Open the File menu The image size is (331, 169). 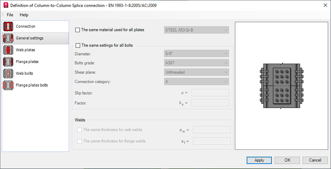tap(10, 15)
